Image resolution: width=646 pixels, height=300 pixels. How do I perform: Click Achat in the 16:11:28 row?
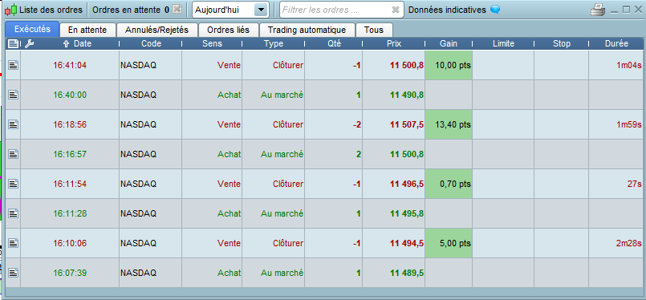click(x=229, y=213)
